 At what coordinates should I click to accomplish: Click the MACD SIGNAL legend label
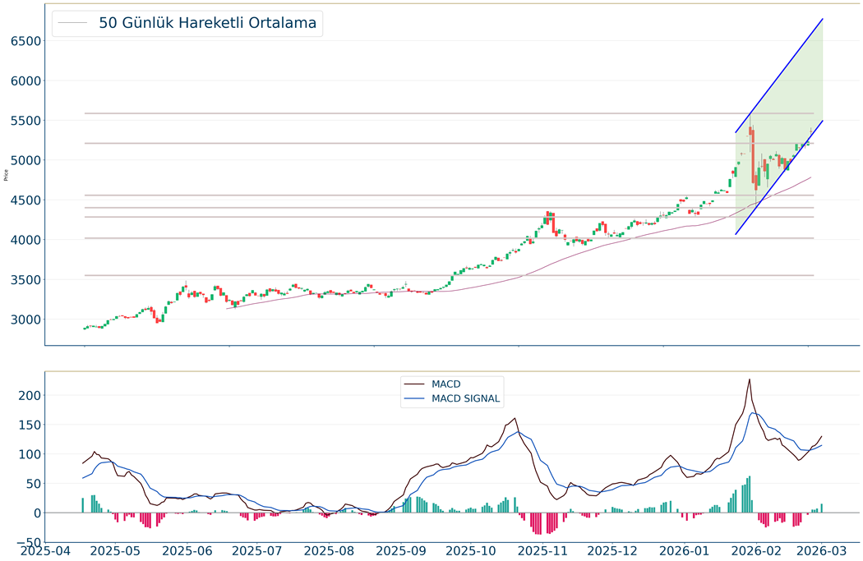tap(465, 399)
